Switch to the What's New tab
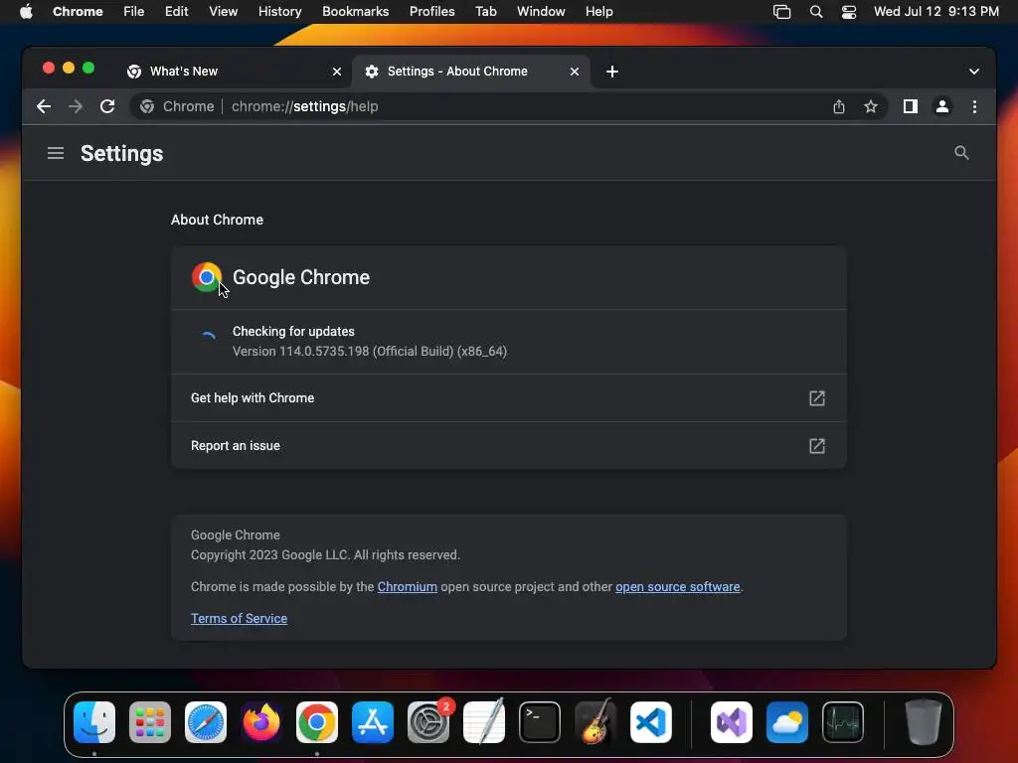The image size is (1018, 763). pos(234,72)
